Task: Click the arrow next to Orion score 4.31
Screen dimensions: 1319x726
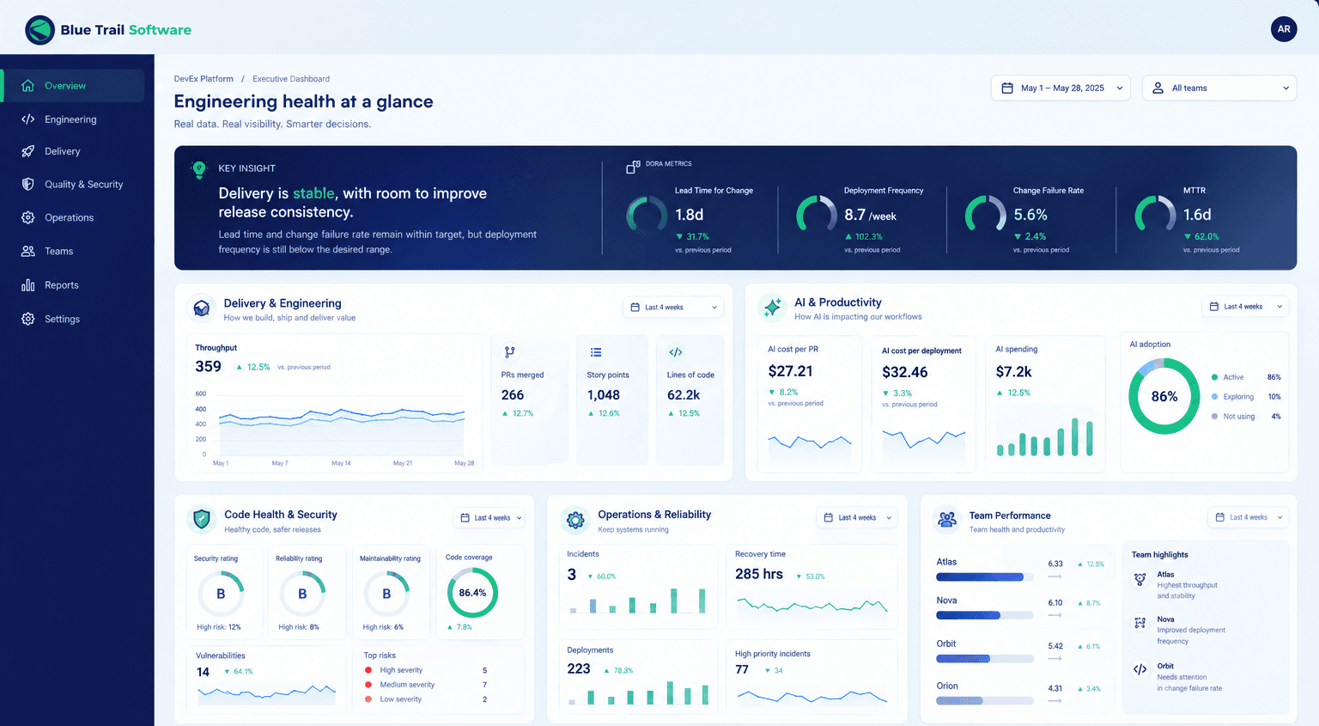Action: pyautogui.click(x=1055, y=701)
